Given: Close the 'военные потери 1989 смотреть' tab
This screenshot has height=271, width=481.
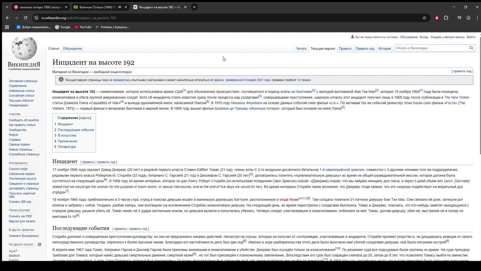Looking at the screenshot, I should (66, 7).
